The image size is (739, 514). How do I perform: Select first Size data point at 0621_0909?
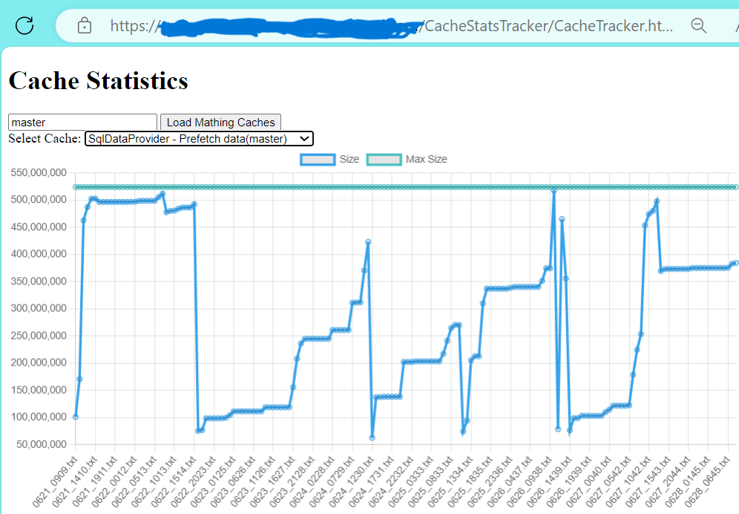click(76, 417)
